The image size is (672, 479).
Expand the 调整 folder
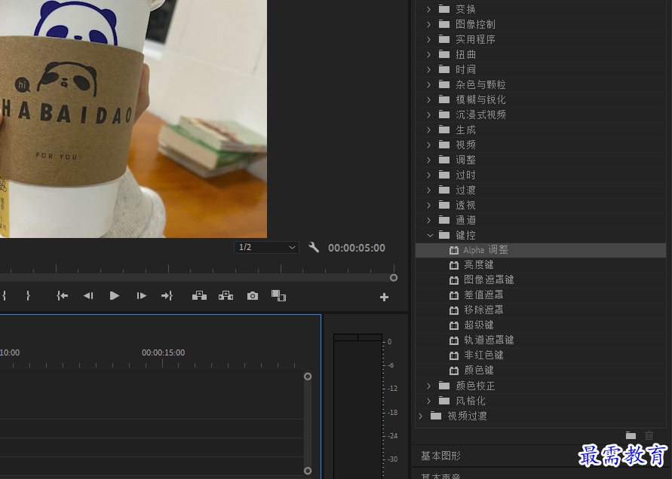pyautogui.click(x=428, y=160)
